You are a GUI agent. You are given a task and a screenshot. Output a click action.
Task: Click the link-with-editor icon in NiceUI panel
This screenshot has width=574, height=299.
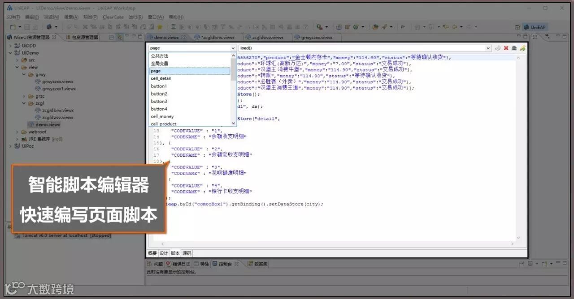point(119,37)
